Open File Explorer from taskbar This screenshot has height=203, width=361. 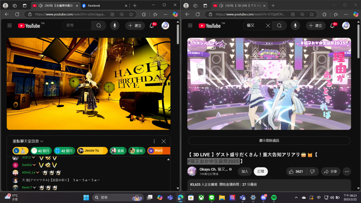[x=222, y=197]
